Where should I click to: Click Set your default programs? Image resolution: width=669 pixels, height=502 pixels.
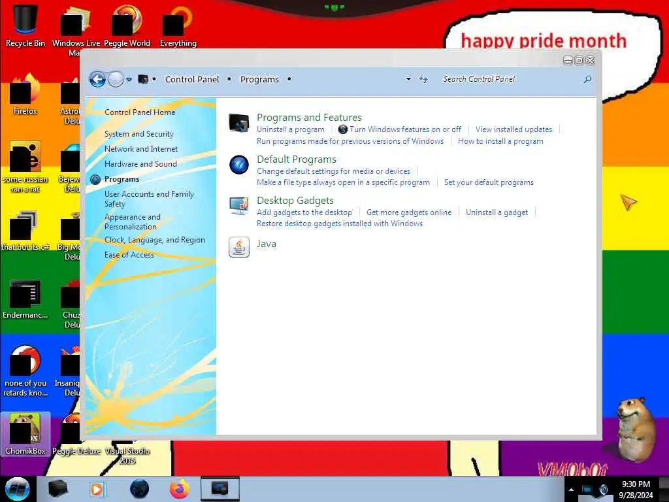[489, 182]
